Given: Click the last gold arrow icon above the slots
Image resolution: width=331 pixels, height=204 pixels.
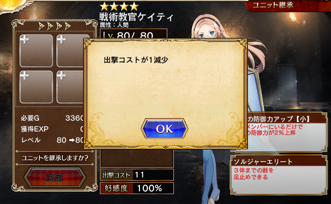Looking at the screenshot, I should (x=68, y=26).
